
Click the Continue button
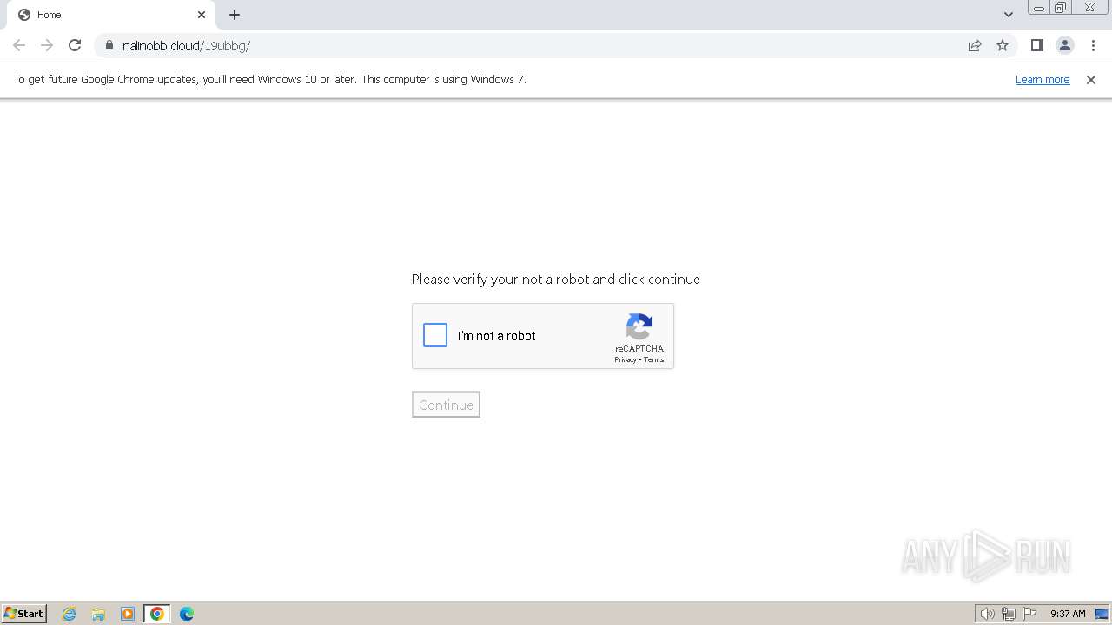446,405
